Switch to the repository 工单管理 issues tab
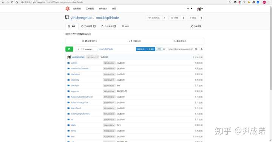Screen dimensions: 272x142 [x=88, y=26]
